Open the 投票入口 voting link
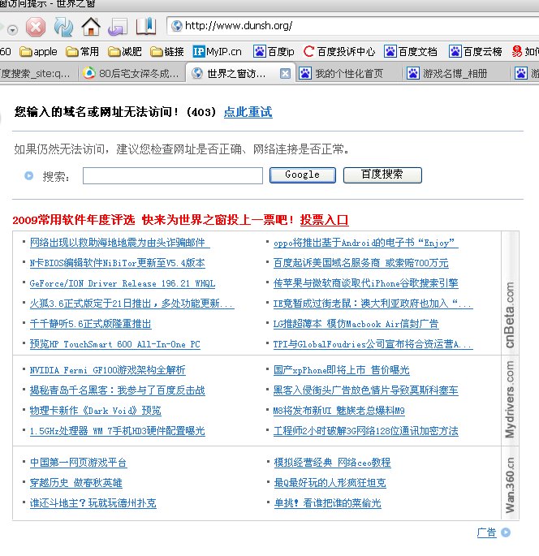 click(x=324, y=220)
